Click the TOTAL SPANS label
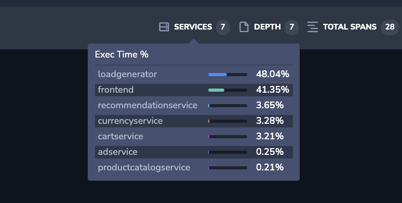 pyautogui.click(x=350, y=27)
